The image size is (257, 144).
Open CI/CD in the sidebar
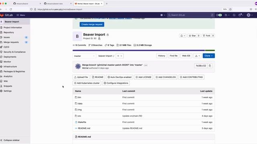pyautogui.click(x=6, y=47)
